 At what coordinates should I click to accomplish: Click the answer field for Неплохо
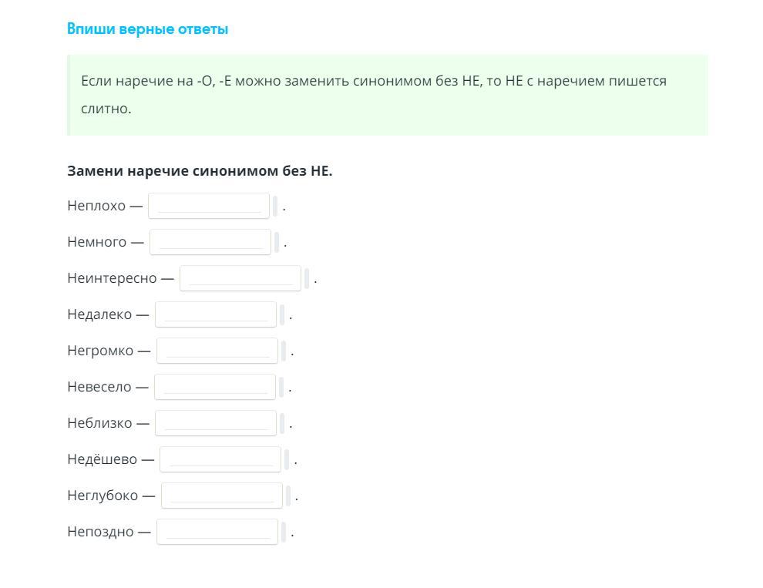[208, 206]
